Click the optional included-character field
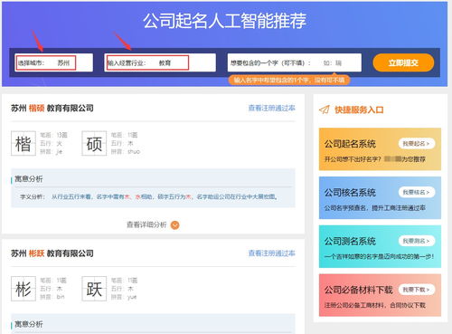The image size is (452, 334). [295, 62]
